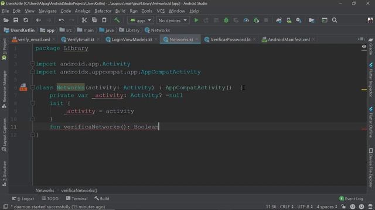The image size is (375, 210).
Task: Paste from clipboard with the paste icon
Action: [104, 20]
